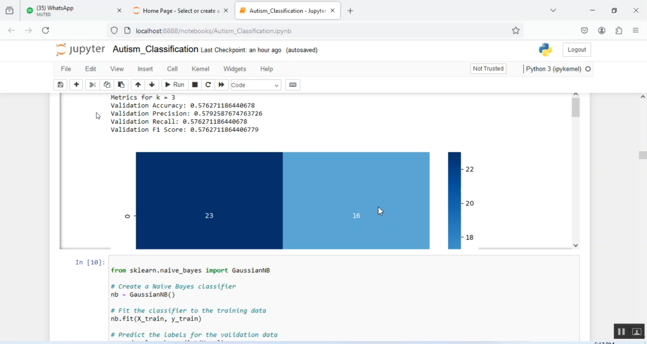Open the Firefox application menu
The width and height of the screenshot is (647, 344).
[x=636, y=31]
